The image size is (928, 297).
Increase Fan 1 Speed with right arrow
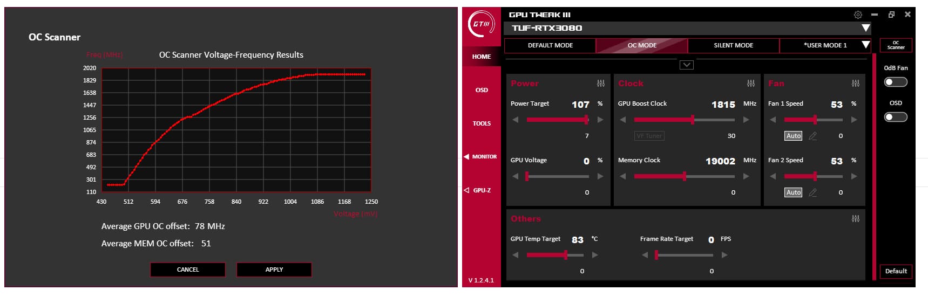[x=854, y=120]
